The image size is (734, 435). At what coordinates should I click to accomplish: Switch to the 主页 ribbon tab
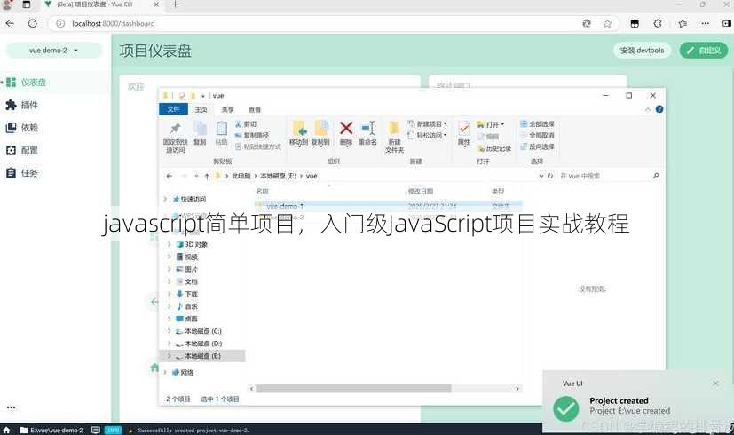pyautogui.click(x=201, y=109)
